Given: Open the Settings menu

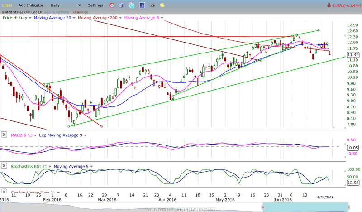Looking at the screenshot, I should (x=95, y=5).
